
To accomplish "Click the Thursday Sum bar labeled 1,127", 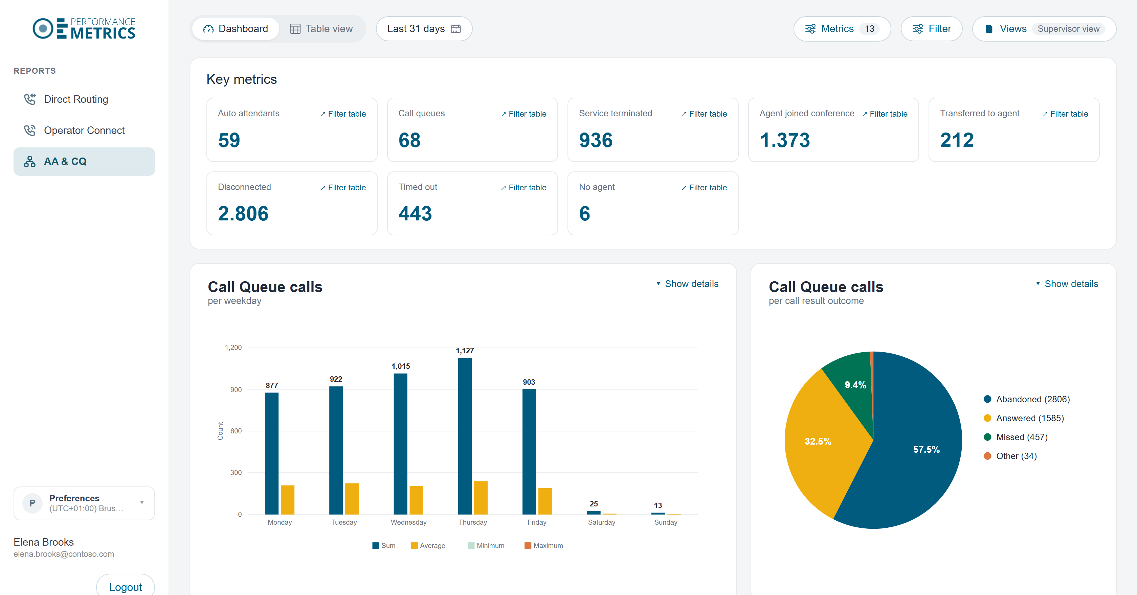I will [x=465, y=436].
